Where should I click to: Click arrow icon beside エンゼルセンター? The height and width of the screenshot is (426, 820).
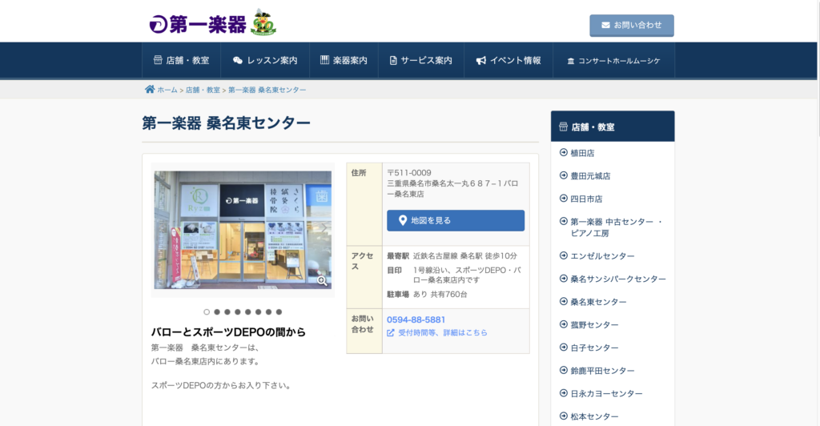click(x=563, y=255)
